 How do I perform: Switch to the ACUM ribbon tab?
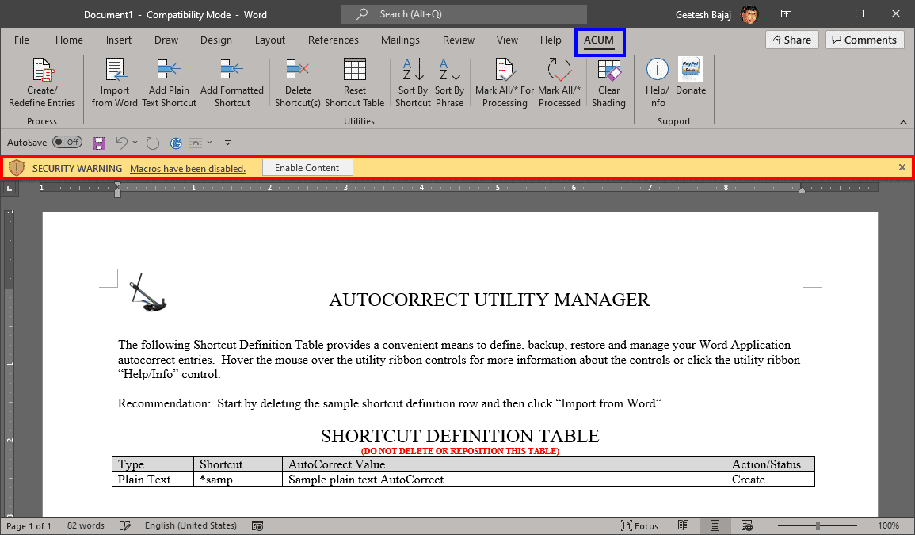(x=599, y=40)
